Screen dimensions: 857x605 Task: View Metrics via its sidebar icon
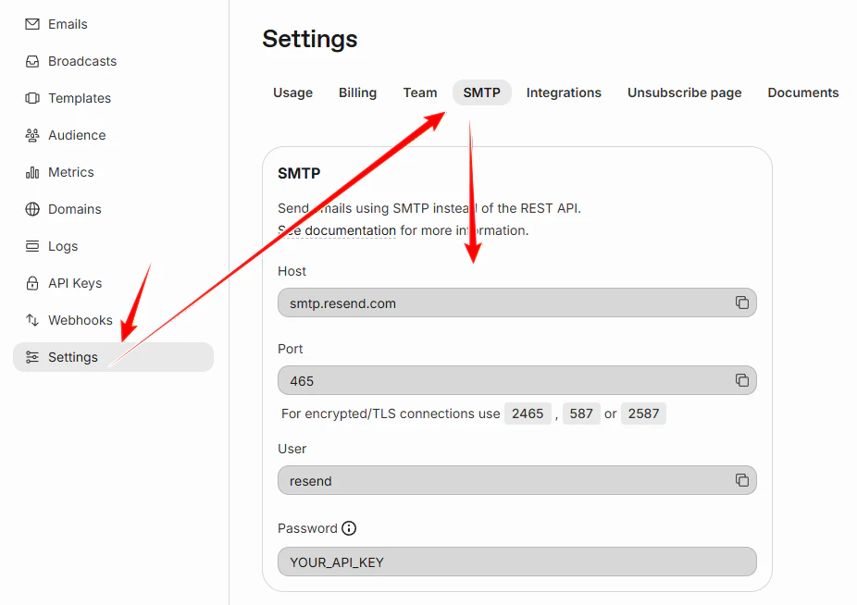pyautogui.click(x=32, y=172)
